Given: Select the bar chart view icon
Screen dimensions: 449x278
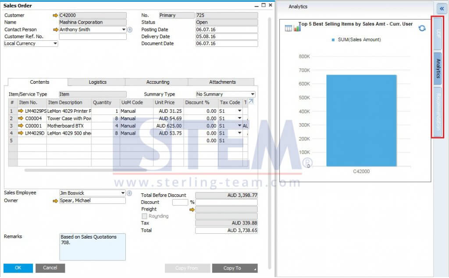Looking at the screenshot, I should point(297,28).
